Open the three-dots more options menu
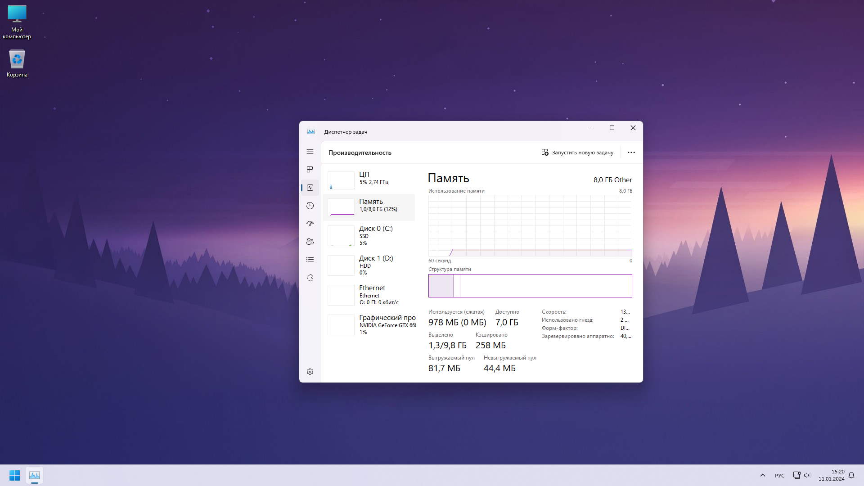This screenshot has width=864, height=486. (x=631, y=153)
